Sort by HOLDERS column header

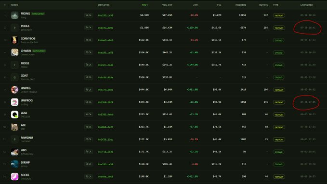(241, 5)
